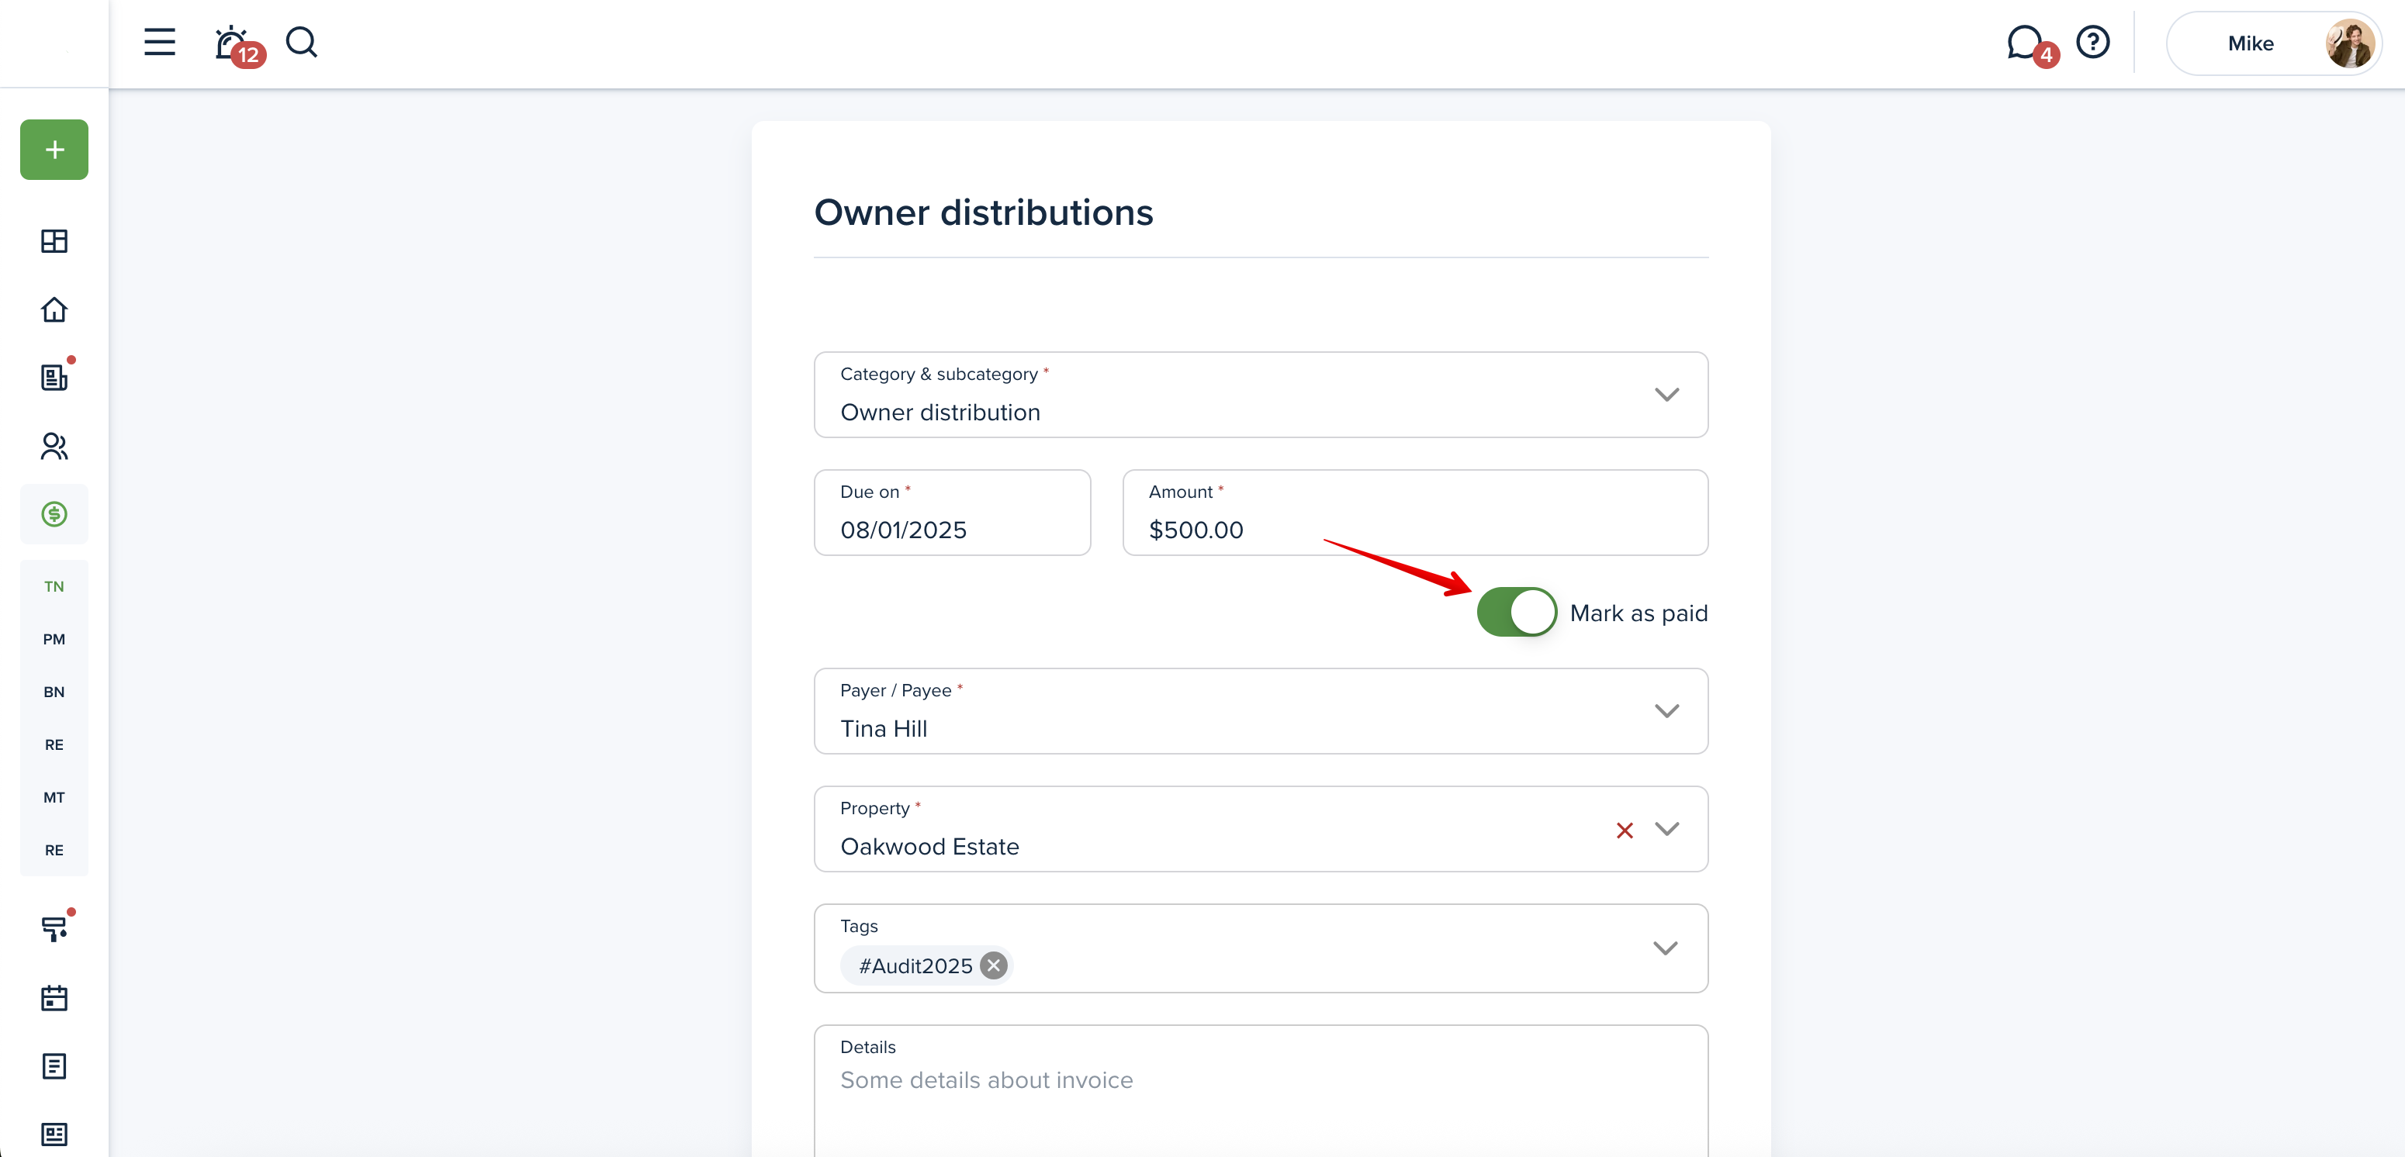2405x1157 pixels.
Task: Clear the Oakwood Estate property selection
Action: (1625, 831)
